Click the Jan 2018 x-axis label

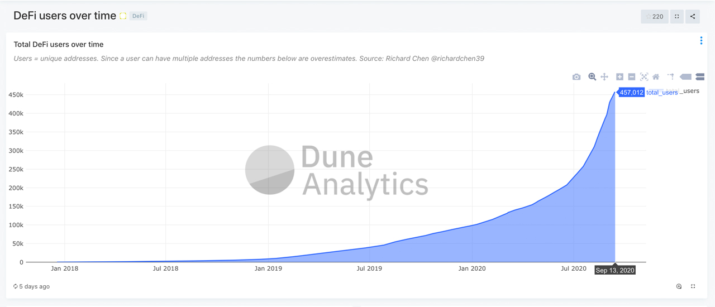click(x=64, y=268)
